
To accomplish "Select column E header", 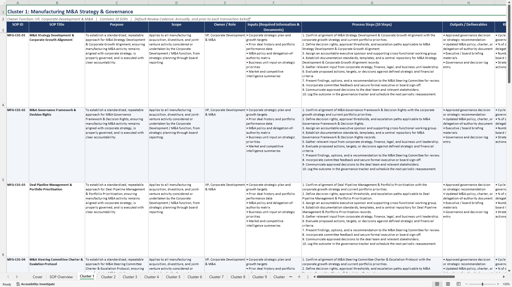I will click(225, 3).
